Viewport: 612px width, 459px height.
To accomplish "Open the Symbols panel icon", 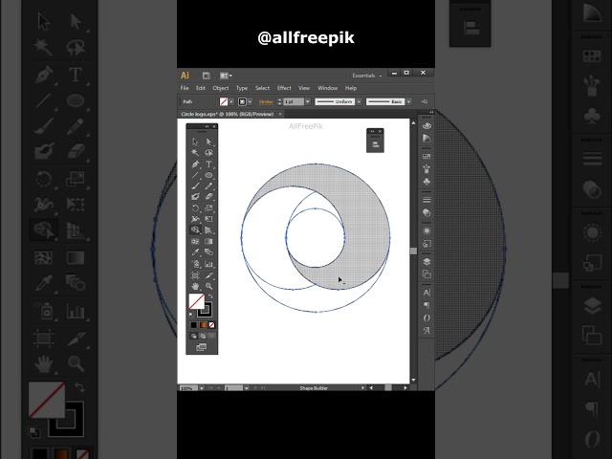I will tap(426, 182).
